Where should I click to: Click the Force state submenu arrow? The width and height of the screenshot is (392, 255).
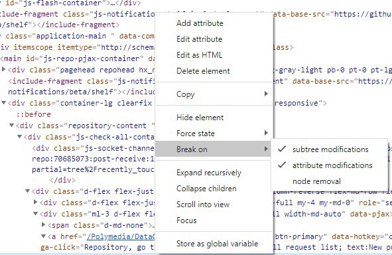click(x=266, y=133)
